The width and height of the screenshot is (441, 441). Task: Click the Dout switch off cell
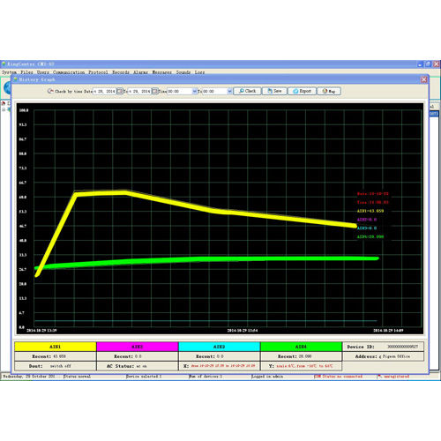pyautogui.click(x=56, y=366)
